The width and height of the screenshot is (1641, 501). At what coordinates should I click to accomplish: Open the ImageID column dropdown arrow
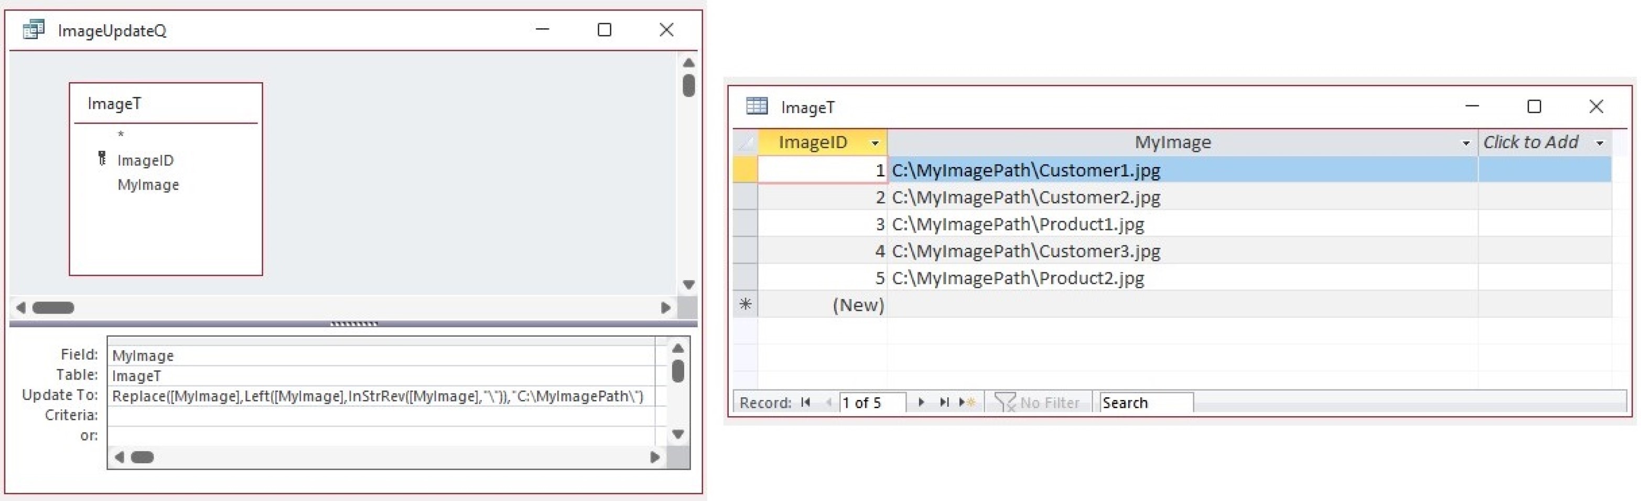tap(875, 143)
